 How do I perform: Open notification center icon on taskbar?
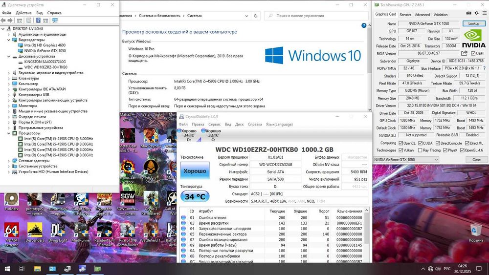(479, 269)
